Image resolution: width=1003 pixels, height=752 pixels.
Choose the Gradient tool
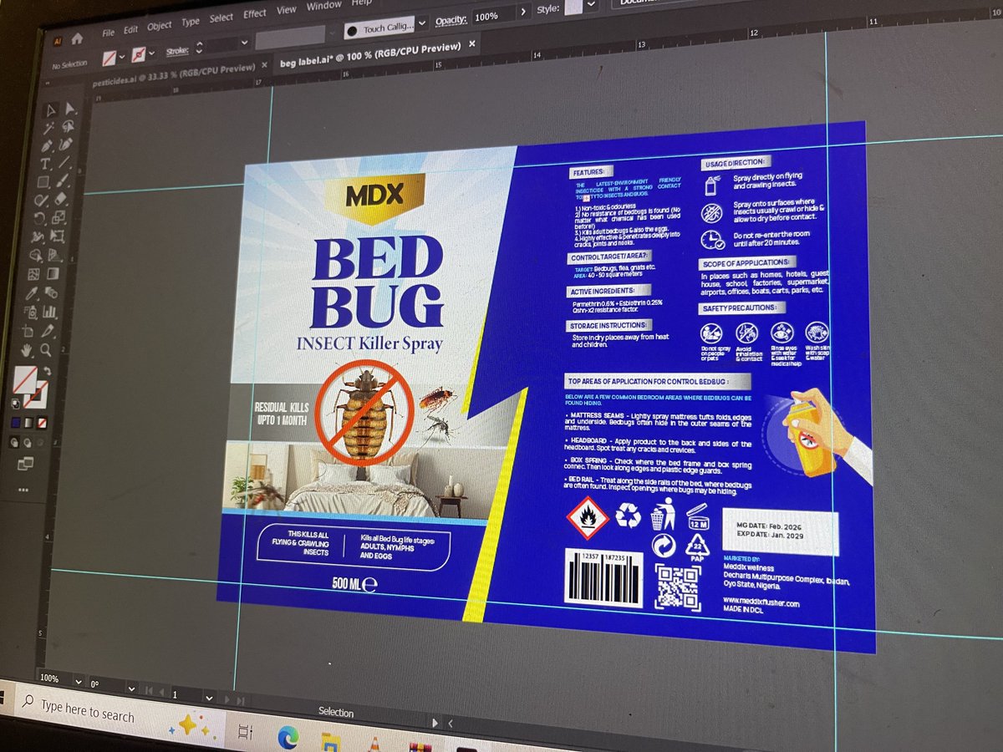click(x=53, y=274)
